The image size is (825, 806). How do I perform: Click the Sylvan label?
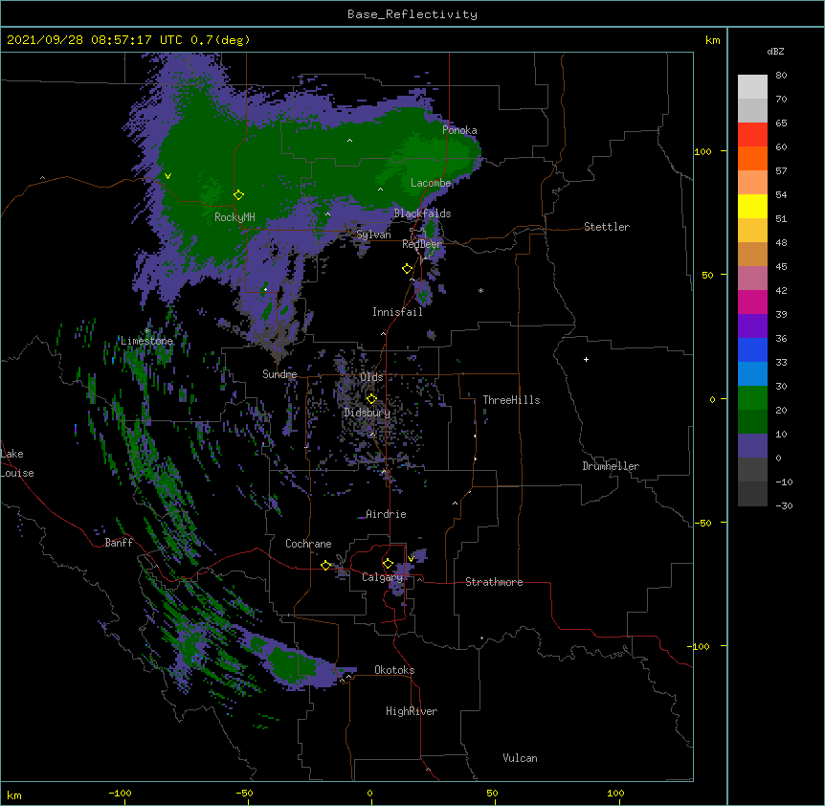373,235
